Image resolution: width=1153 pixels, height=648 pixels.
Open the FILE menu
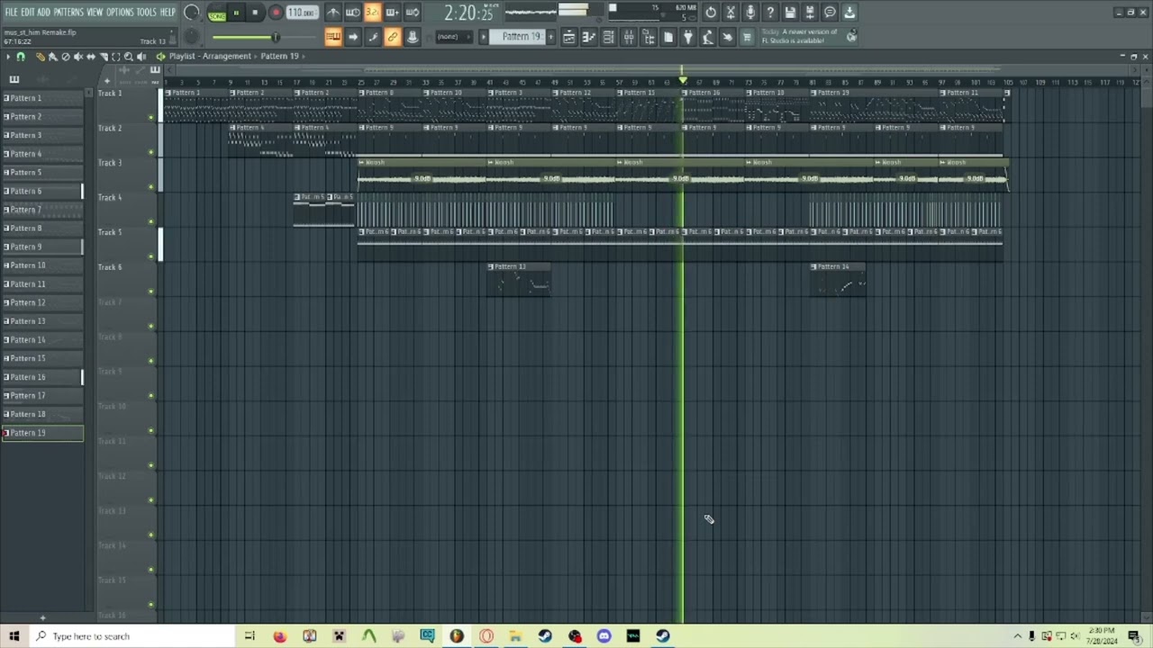(x=11, y=13)
